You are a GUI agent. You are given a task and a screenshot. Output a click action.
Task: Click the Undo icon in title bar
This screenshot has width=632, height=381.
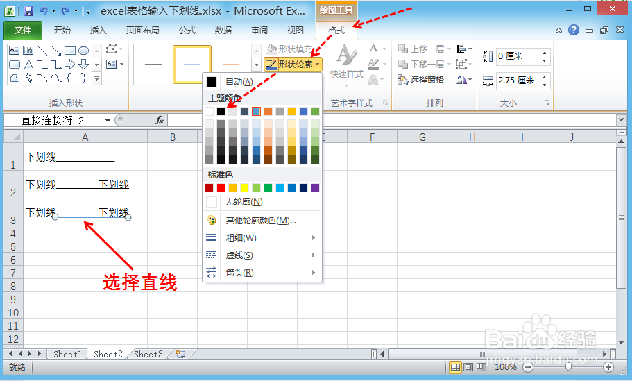[44, 11]
